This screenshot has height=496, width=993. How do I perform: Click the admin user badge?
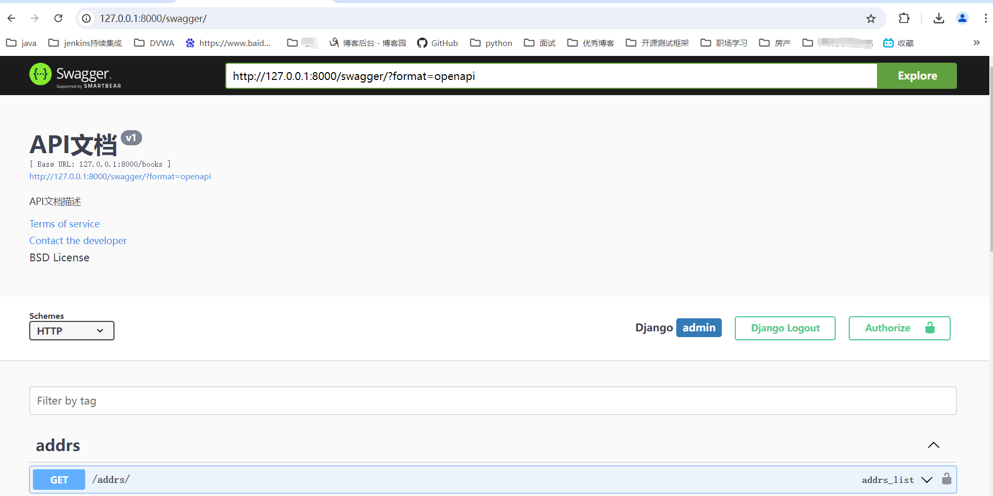699,328
